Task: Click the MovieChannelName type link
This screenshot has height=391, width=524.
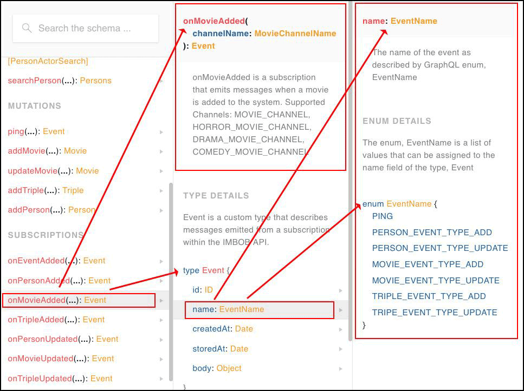Action: tap(295, 34)
